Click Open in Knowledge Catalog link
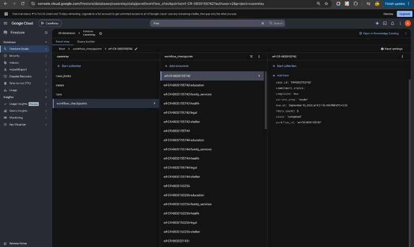This screenshot has height=247, width=414. [x=379, y=33]
